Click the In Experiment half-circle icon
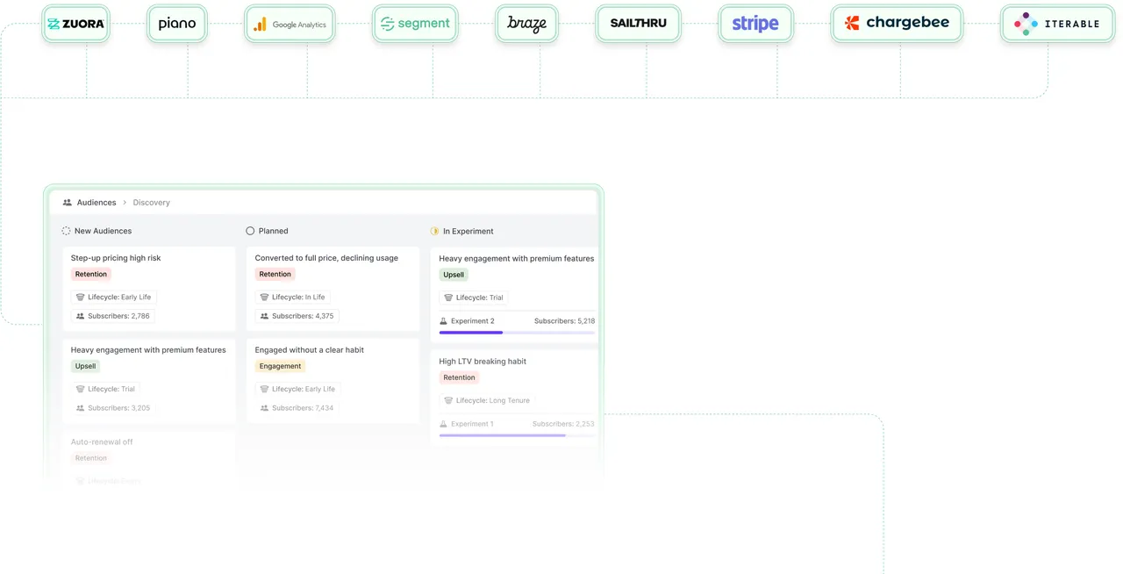The height and width of the screenshot is (574, 1123). coord(434,231)
